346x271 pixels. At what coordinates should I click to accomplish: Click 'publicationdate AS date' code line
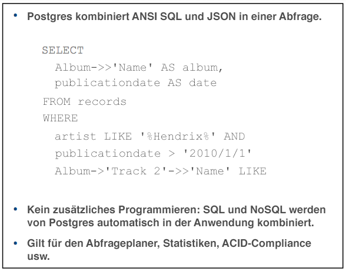point(136,83)
